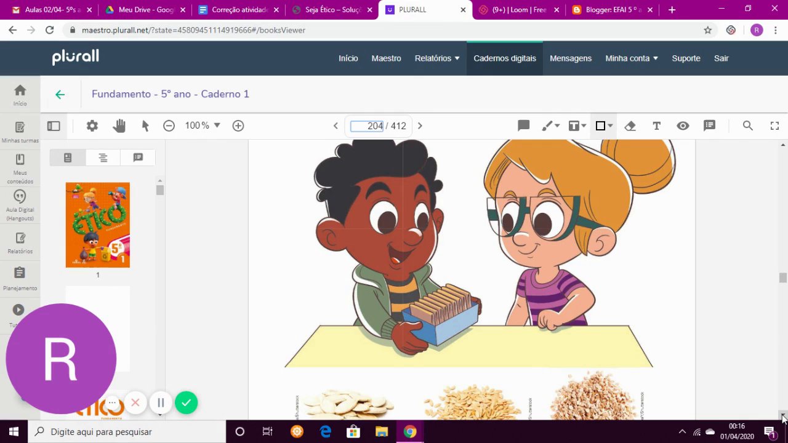
Task: Zoom out with minus icon
Action: (169, 126)
